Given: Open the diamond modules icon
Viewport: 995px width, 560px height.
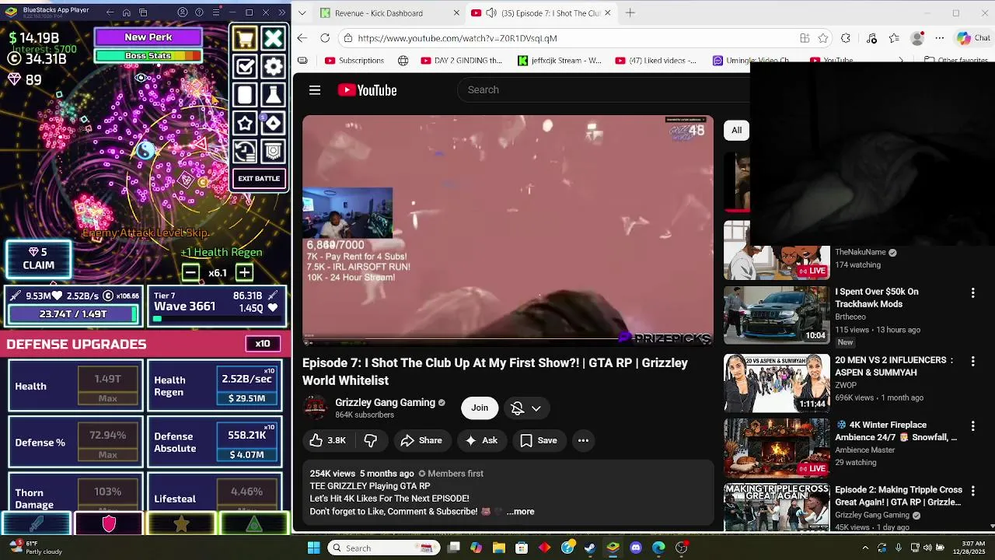Looking at the screenshot, I should [273, 123].
